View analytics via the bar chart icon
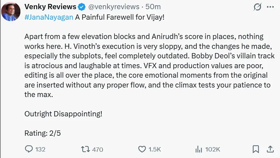 tap(199, 149)
